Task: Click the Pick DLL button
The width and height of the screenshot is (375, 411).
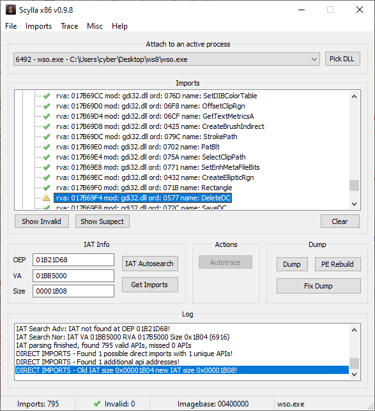Action: pos(342,59)
